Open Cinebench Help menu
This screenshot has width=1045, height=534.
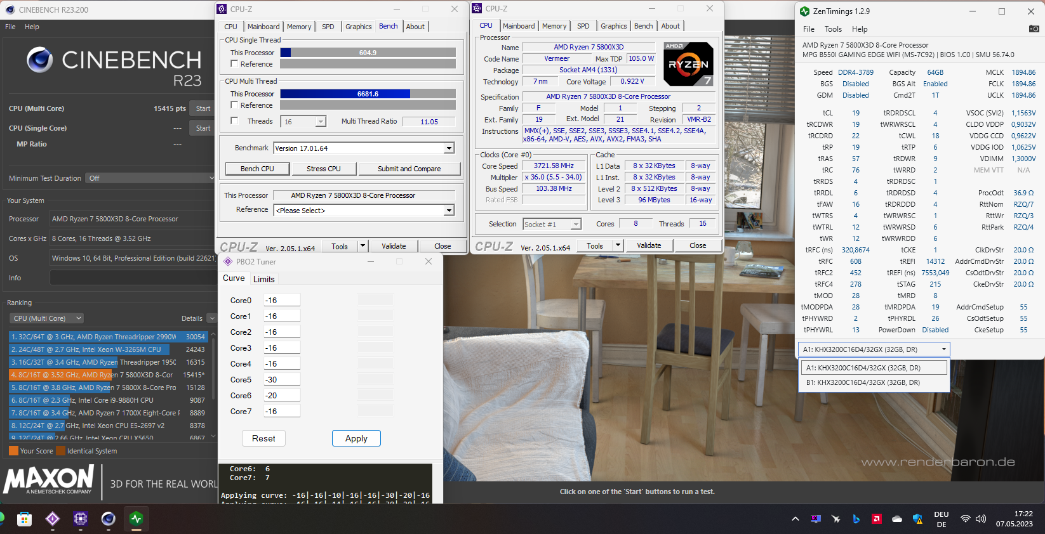point(32,27)
